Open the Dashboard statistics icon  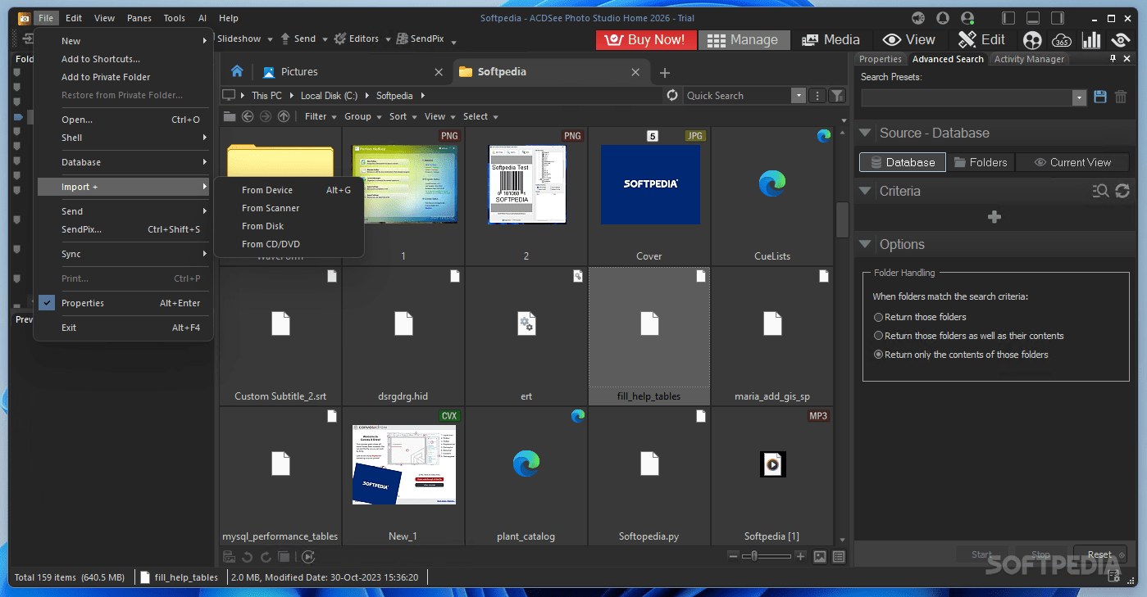click(1091, 39)
